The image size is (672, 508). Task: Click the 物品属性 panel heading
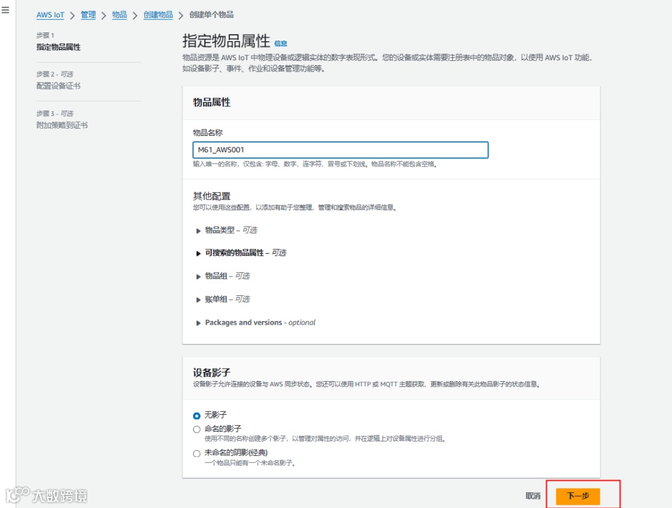pos(212,103)
